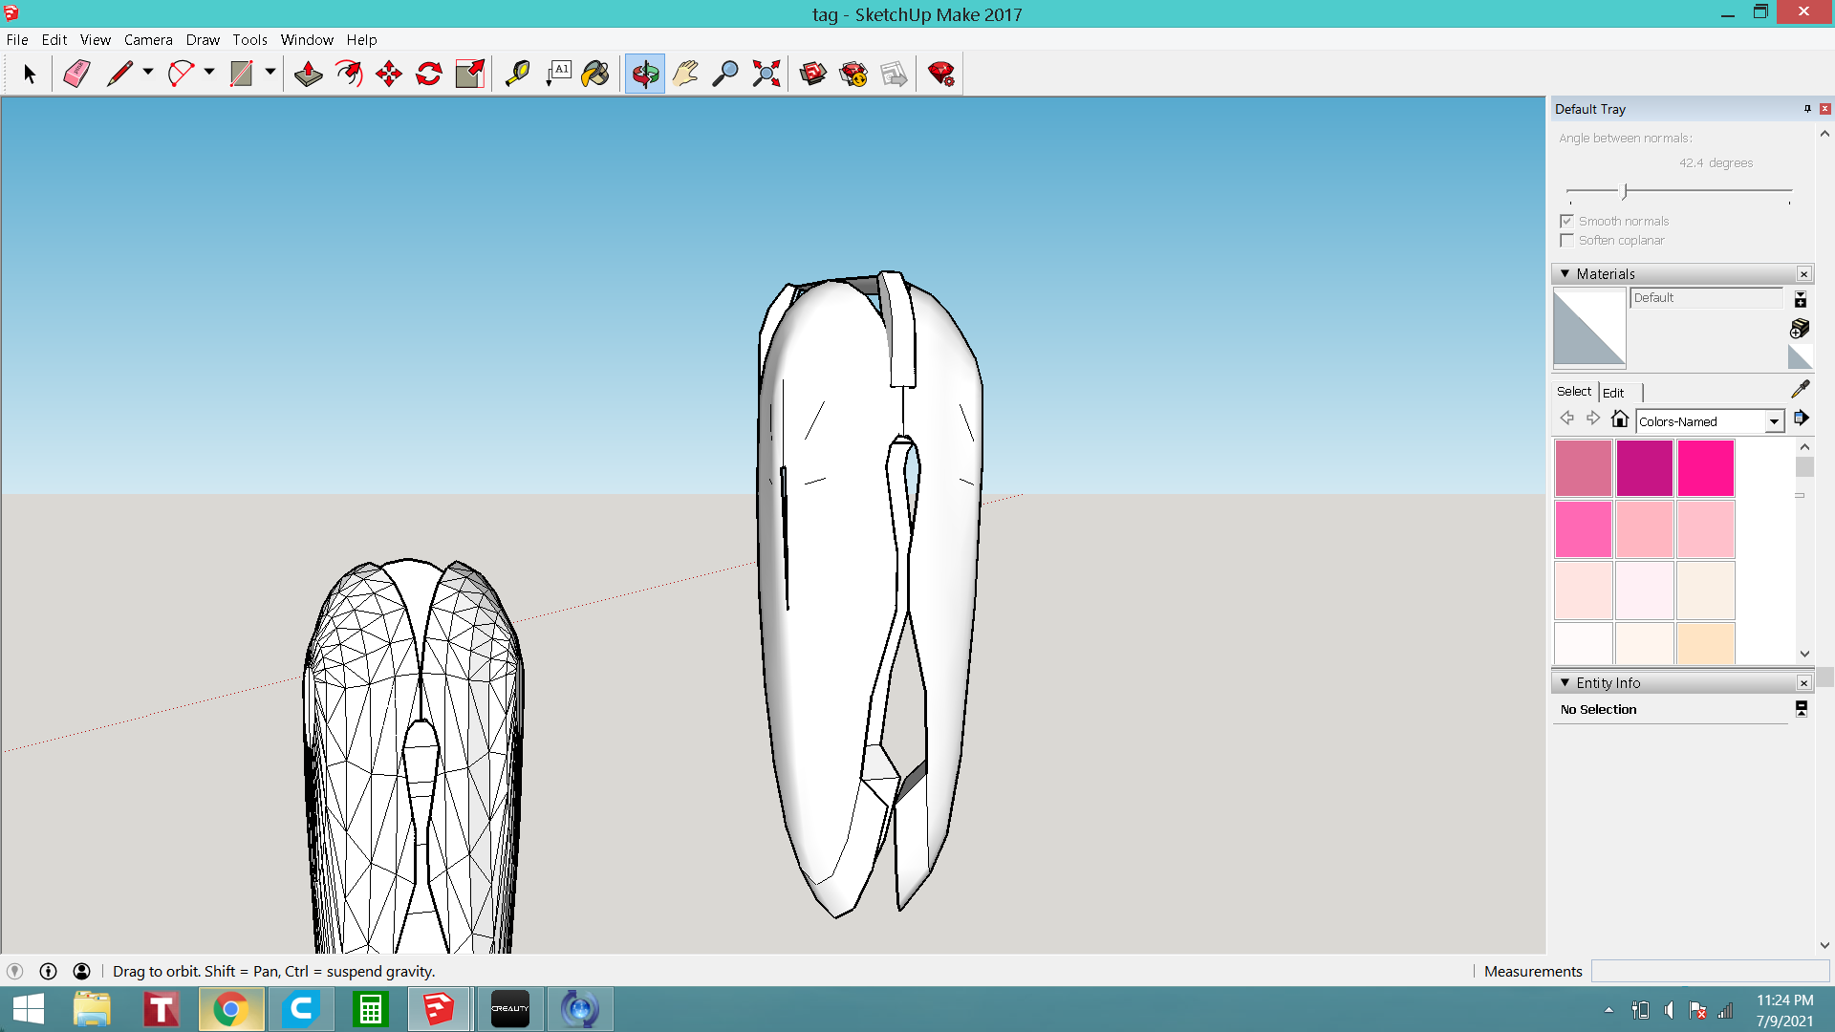The width and height of the screenshot is (1835, 1032).
Task: Choose the Rotate tool
Action: point(429,74)
